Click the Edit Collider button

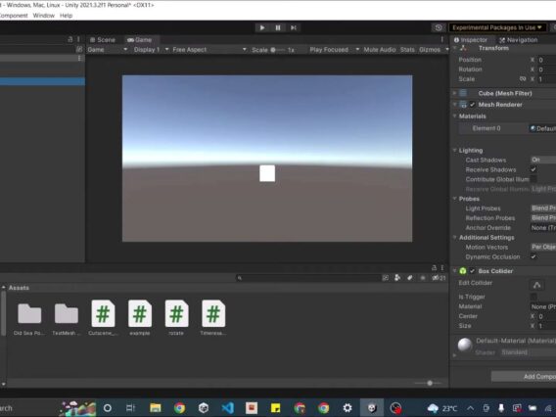tap(536, 285)
